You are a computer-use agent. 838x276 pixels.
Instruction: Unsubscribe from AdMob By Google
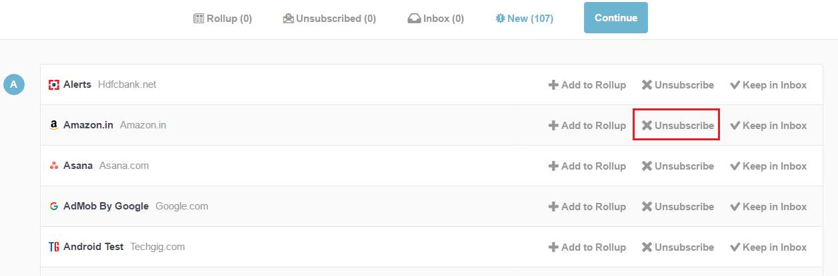coord(677,206)
